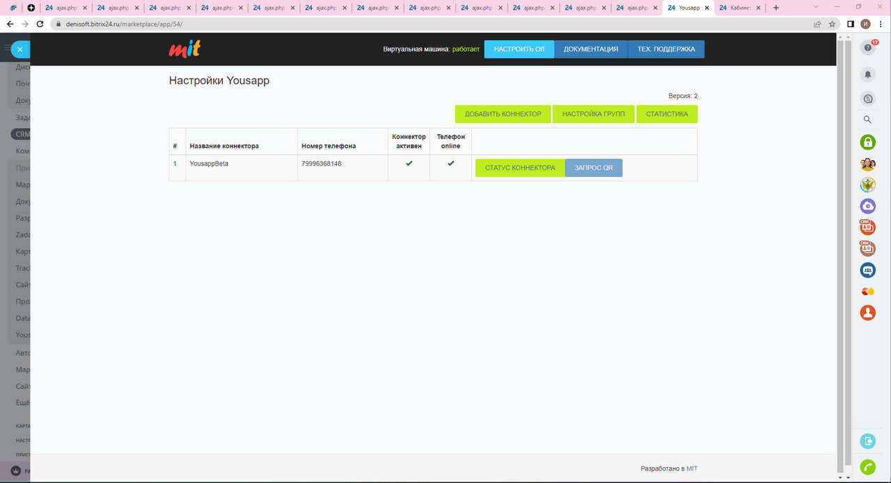Click the работает status text

(x=466, y=49)
